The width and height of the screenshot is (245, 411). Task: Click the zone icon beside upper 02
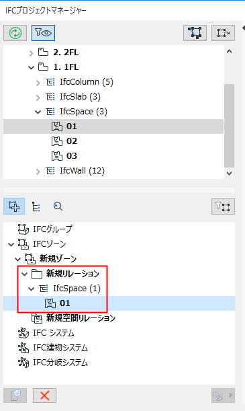[57, 141]
